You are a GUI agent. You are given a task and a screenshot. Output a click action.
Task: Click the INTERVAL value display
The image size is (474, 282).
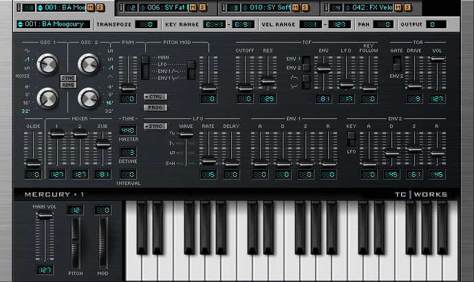point(128,175)
